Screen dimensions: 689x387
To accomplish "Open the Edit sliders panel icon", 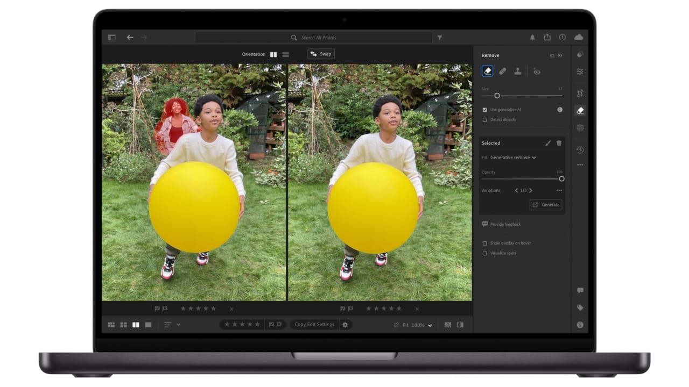I will (x=580, y=71).
